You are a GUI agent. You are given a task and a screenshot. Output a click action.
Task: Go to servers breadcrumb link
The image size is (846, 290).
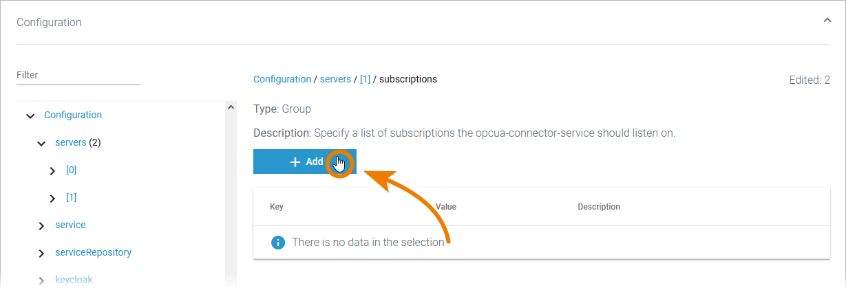tap(335, 79)
